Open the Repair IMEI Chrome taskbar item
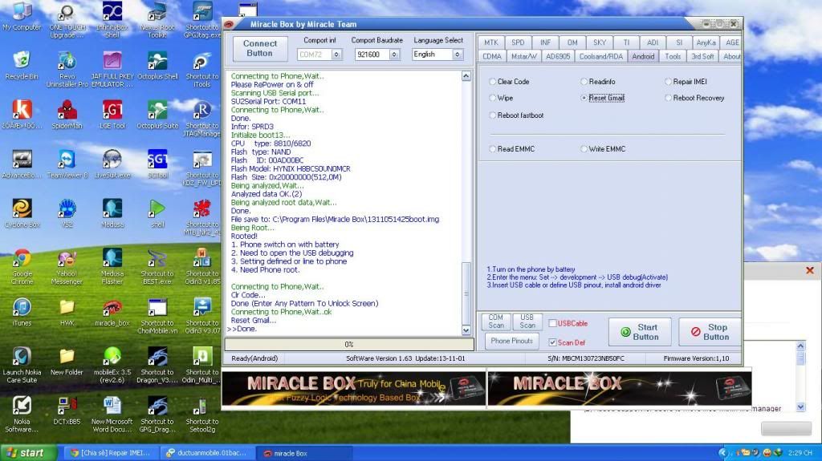The image size is (822, 461). tap(112, 453)
